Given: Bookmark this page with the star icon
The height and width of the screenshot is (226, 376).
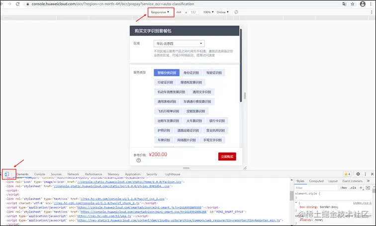Looking at the screenshot, I should 353,4.
